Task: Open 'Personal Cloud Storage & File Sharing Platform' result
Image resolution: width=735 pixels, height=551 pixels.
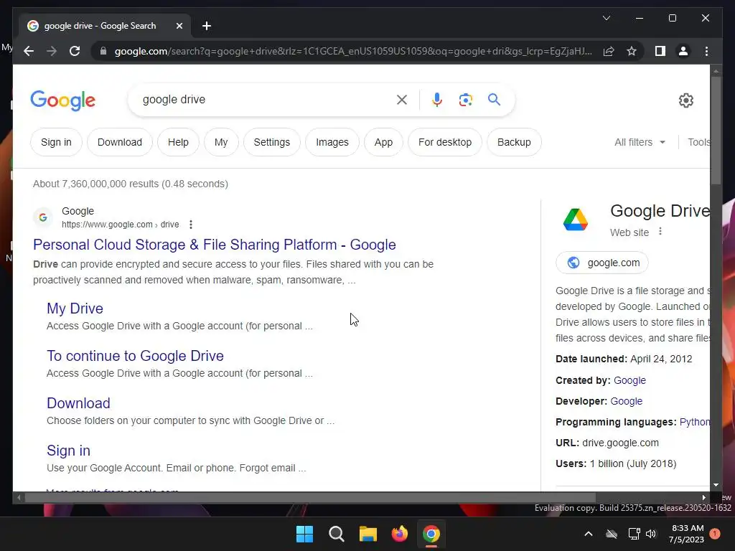Action: [214, 245]
